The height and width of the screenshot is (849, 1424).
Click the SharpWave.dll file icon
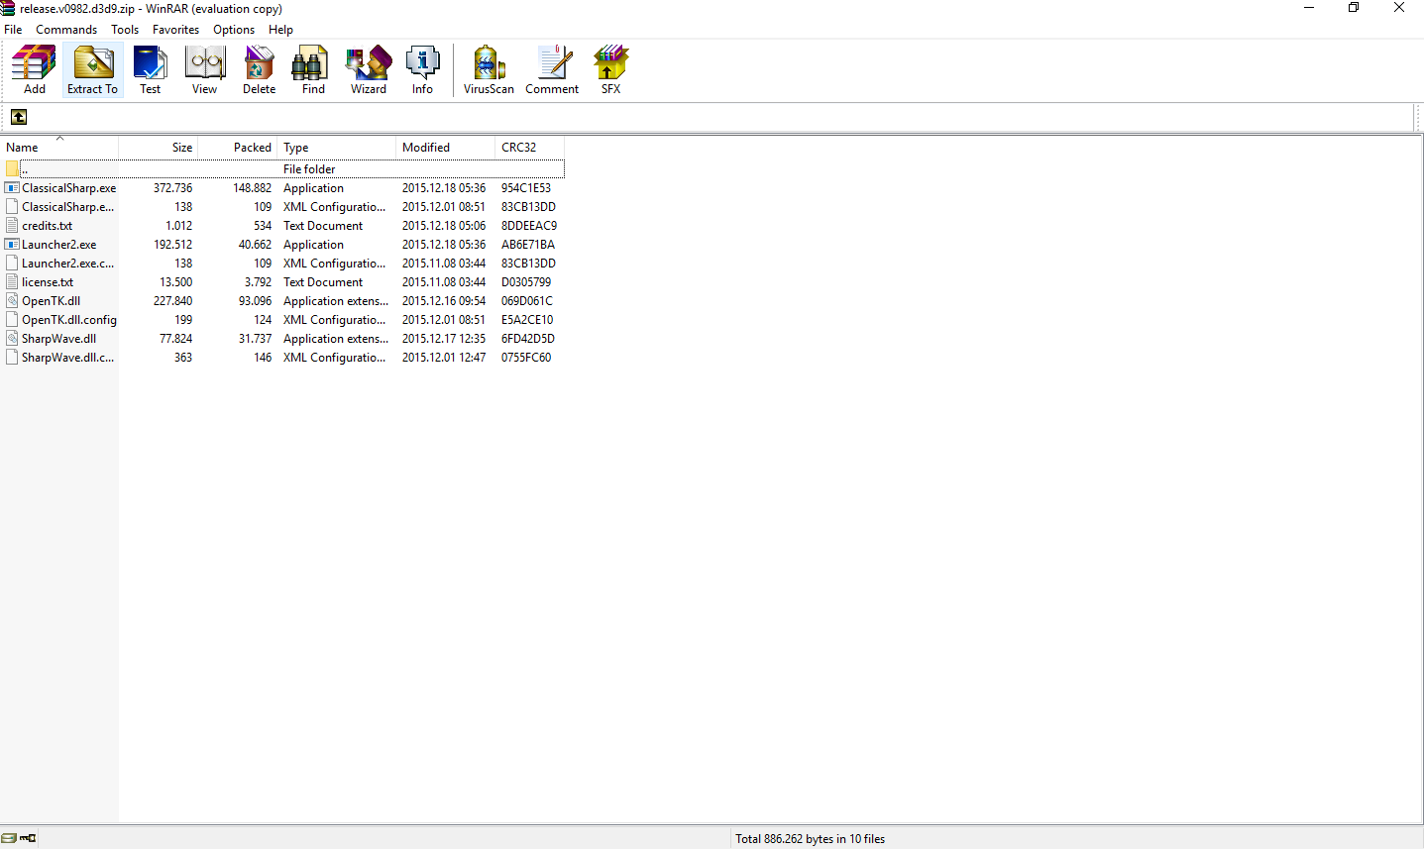coord(12,339)
